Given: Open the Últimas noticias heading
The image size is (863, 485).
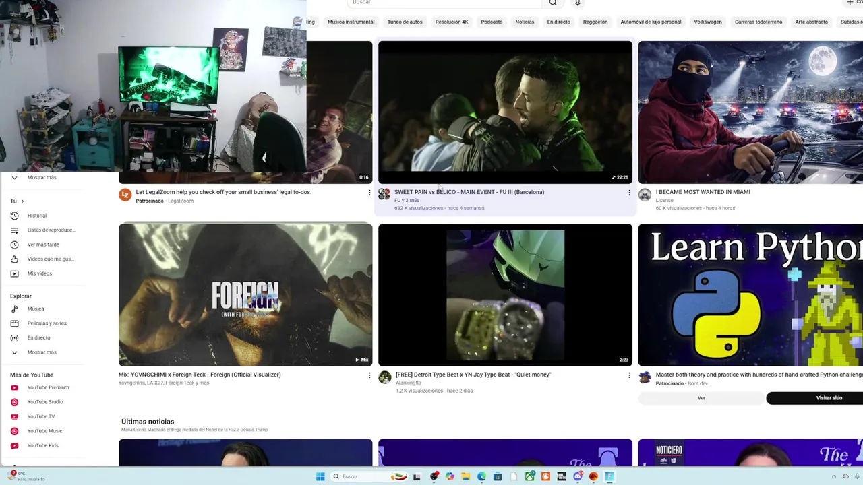Looking at the screenshot, I should pyautogui.click(x=148, y=422).
